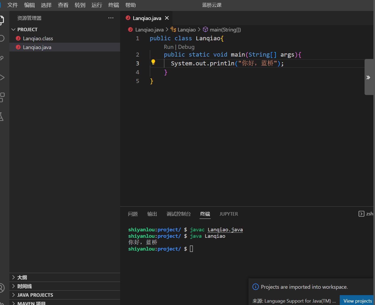
Task: Open the Accounts icon in activity bar
Action: pyautogui.click(x=2, y=288)
